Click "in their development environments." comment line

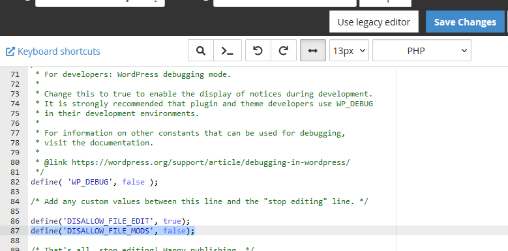(x=121, y=113)
